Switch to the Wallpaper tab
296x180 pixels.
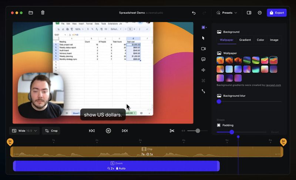click(x=226, y=40)
